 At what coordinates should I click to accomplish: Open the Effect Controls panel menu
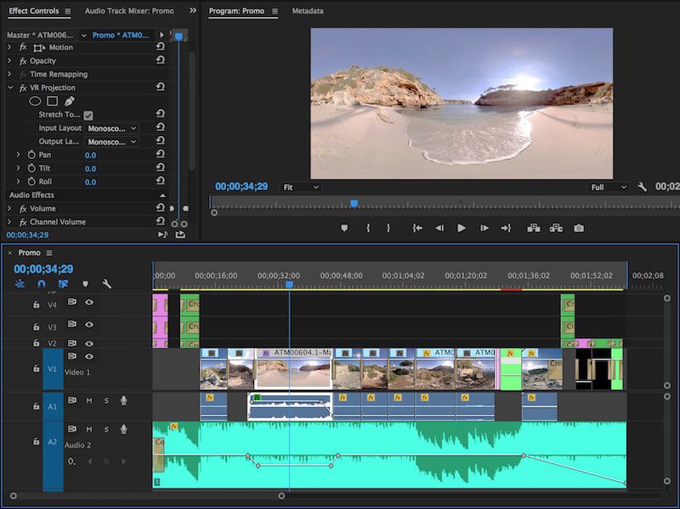pos(68,11)
